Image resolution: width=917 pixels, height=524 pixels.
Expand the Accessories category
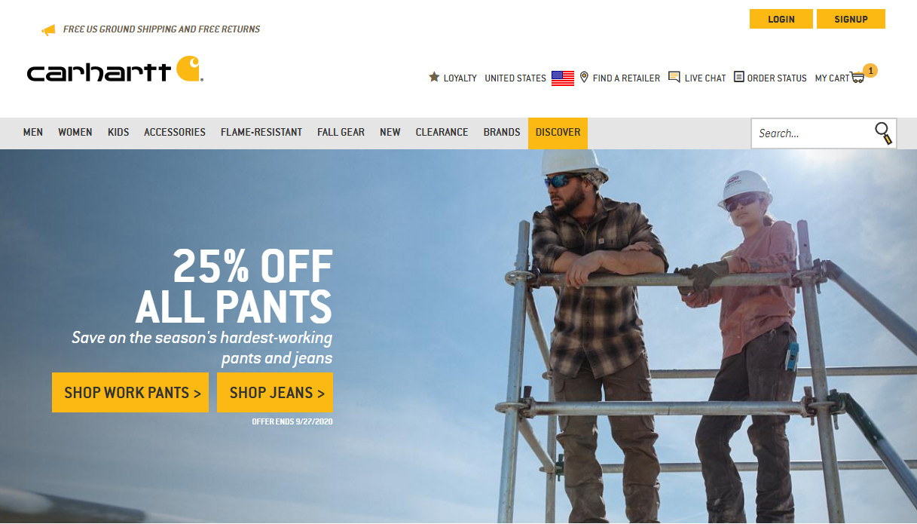[175, 132]
